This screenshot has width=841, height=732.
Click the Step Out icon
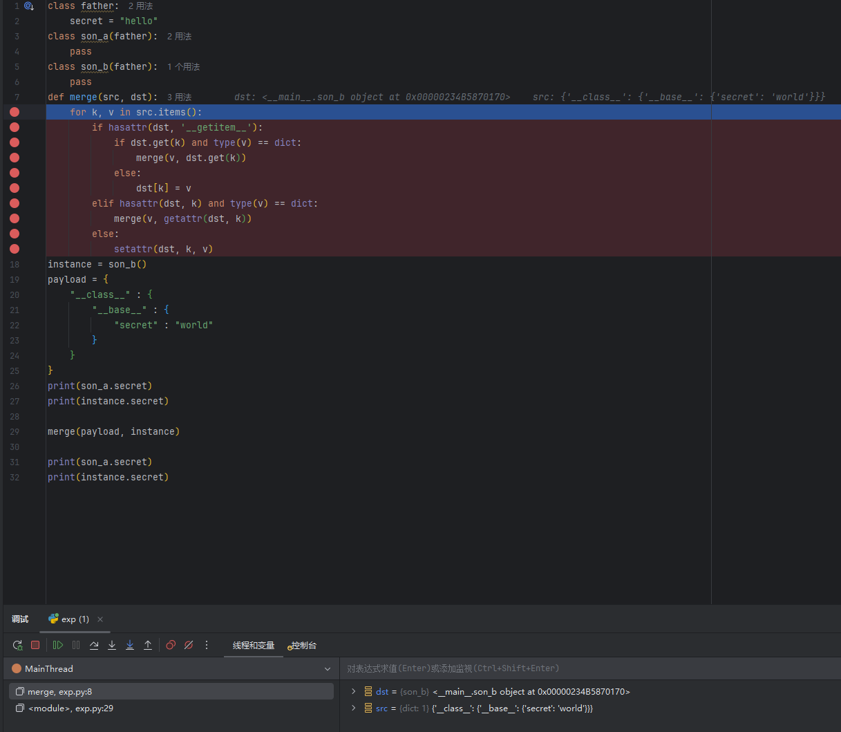[148, 645]
